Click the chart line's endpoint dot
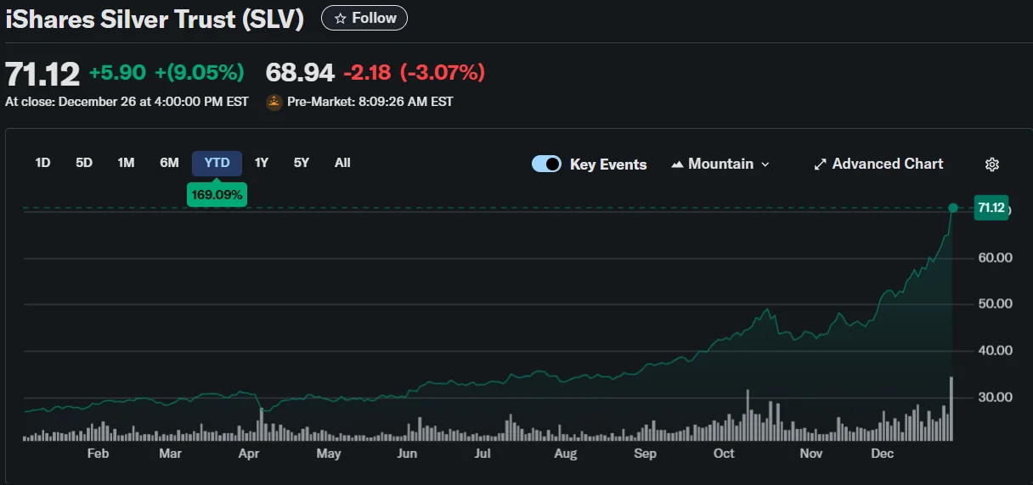This screenshot has width=1033, height=485. 952,208
